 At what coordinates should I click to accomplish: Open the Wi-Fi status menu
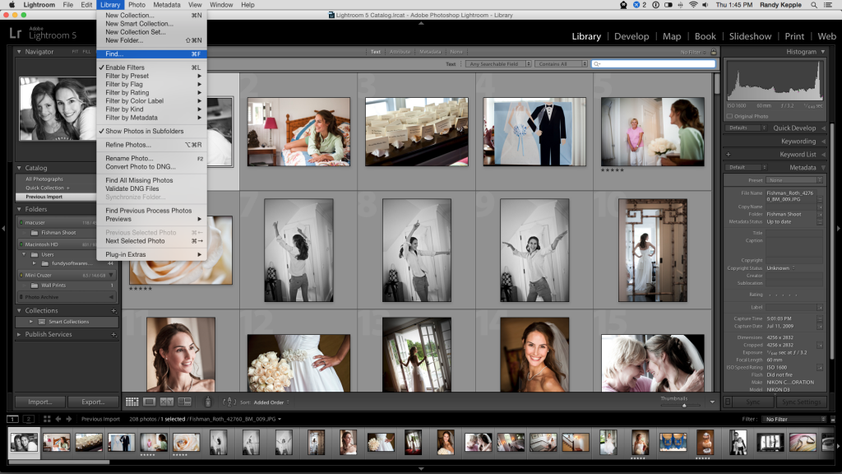click(693, 5)
